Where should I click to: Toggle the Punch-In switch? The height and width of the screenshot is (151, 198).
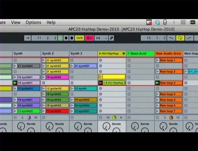pos(171,38)
